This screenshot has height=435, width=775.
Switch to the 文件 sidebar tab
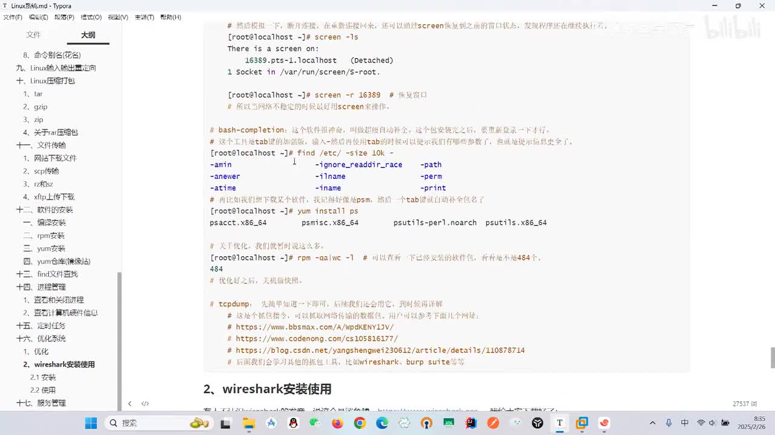click(x=33, y=35)
